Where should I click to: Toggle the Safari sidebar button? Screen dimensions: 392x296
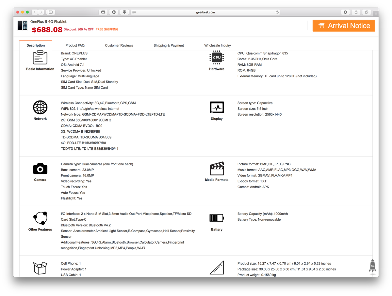(x=51, y=12)
